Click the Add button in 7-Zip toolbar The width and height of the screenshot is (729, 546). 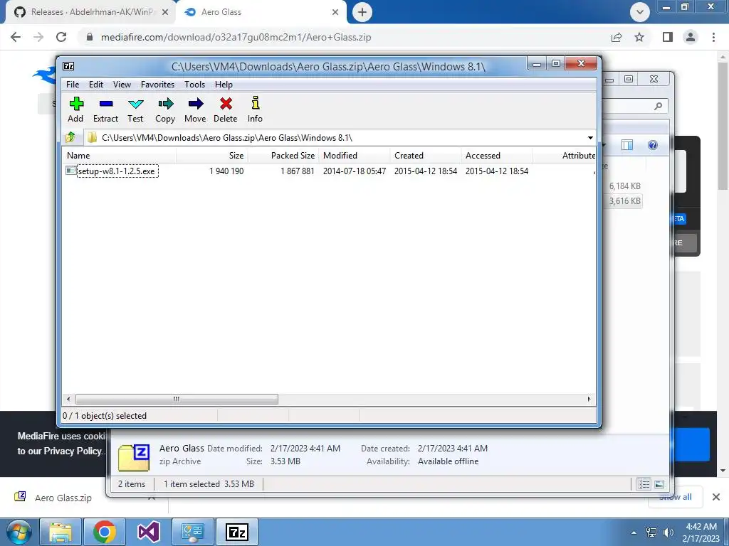75,109
